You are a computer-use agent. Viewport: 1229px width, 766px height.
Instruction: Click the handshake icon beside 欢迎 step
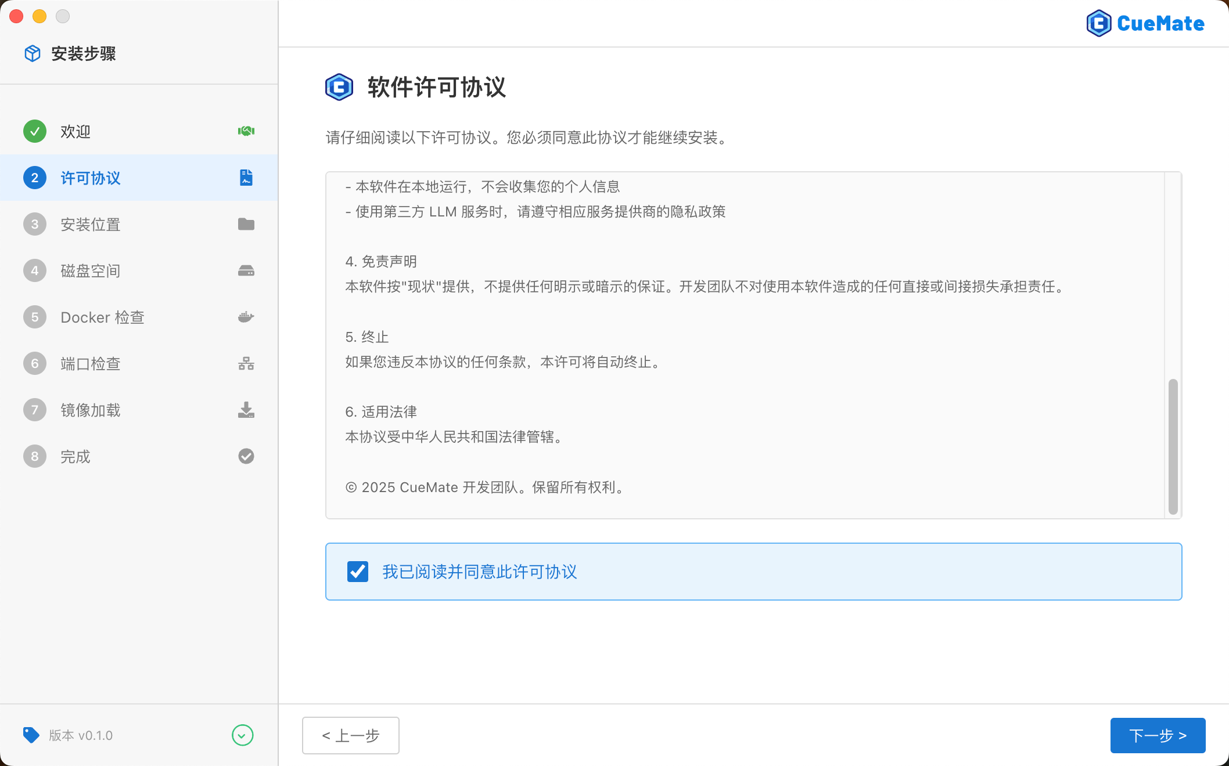point(246,131)
